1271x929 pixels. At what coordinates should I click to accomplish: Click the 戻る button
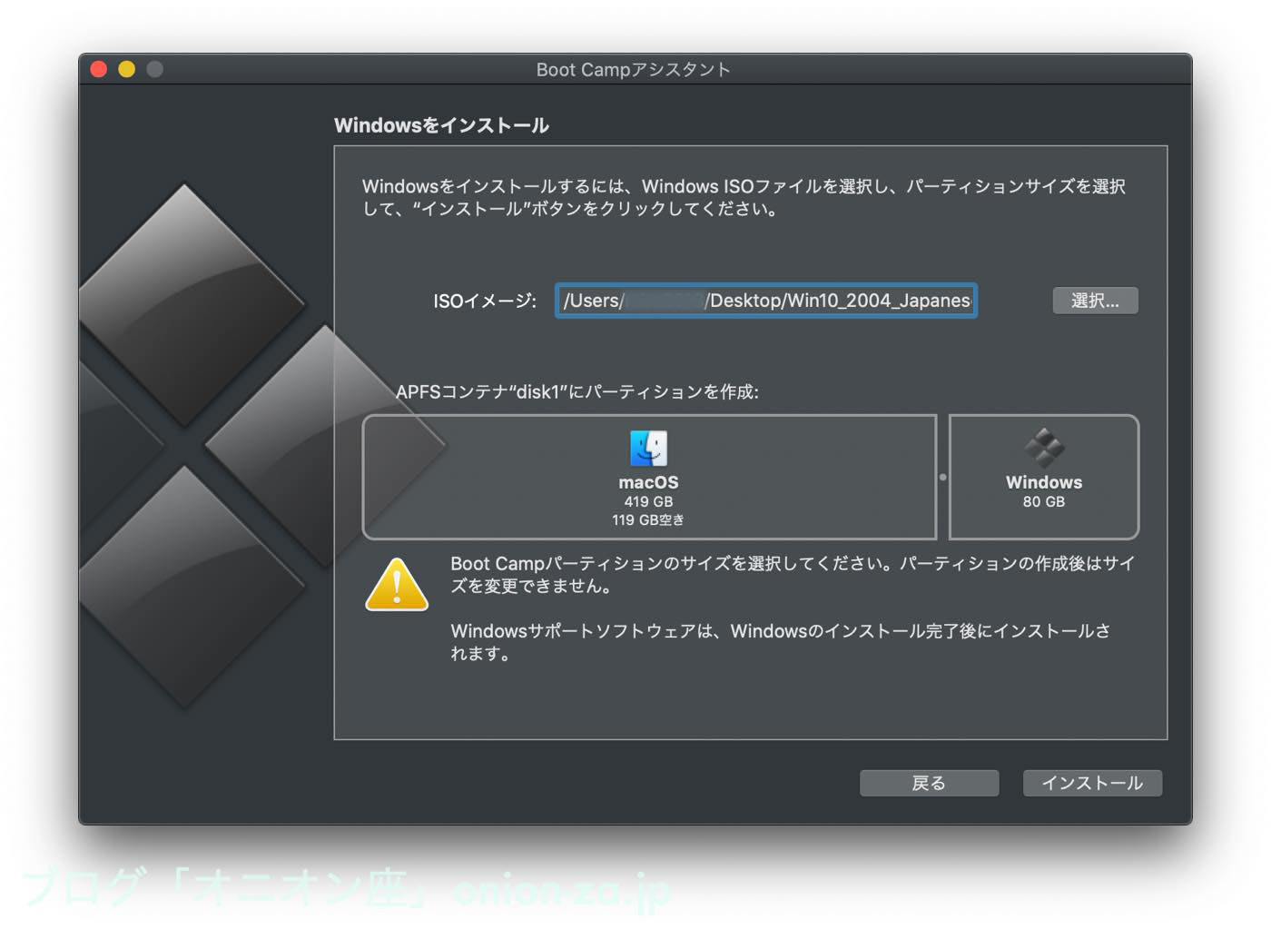(929, 783)
